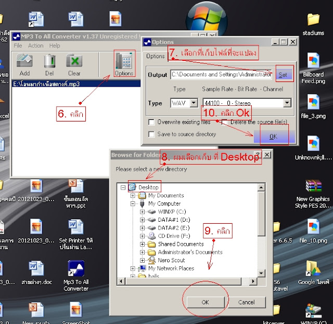Expand Shared Documents folder node

click(142, 244)
